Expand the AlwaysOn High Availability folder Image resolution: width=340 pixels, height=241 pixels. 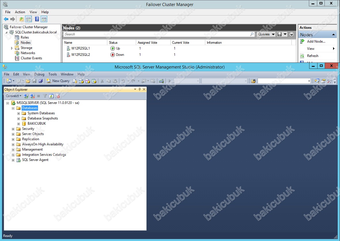click(13, 145)
